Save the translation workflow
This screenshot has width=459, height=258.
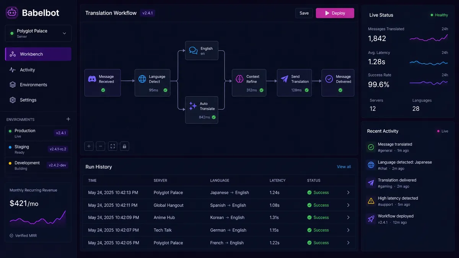click(304, 13)
